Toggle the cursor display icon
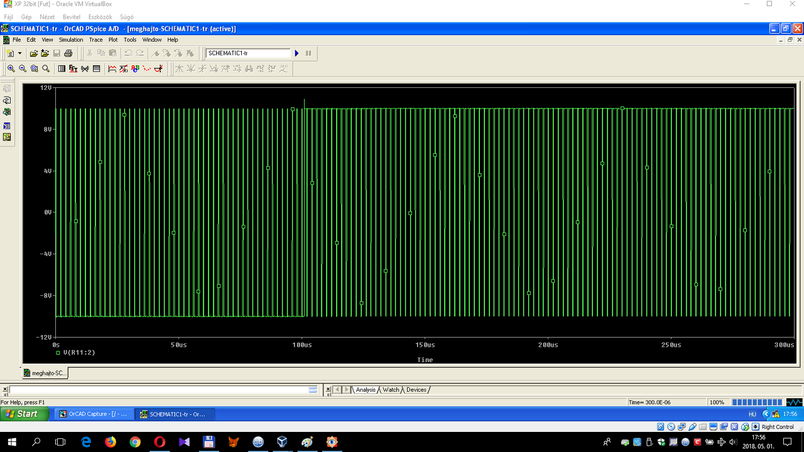 point(158,68)
